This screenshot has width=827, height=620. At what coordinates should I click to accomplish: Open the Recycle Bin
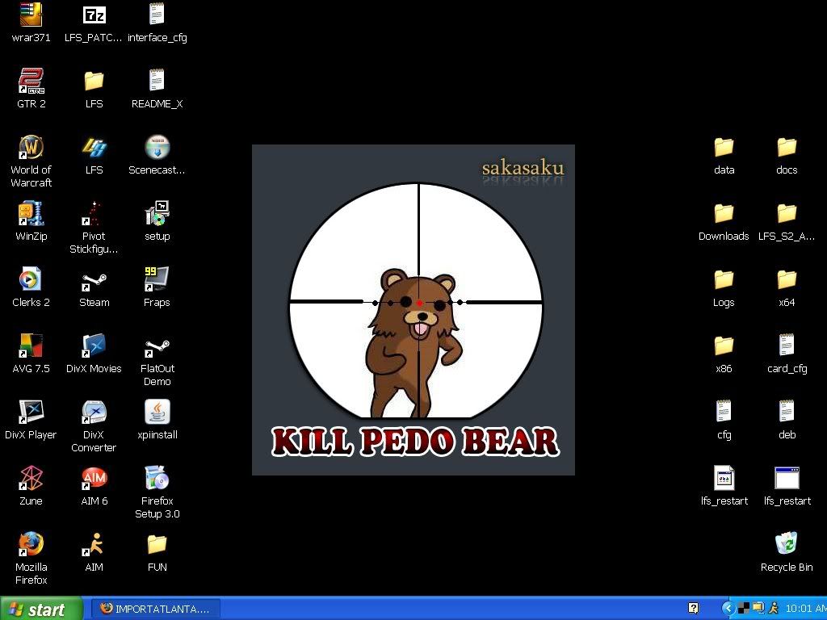tap(787, 545)
